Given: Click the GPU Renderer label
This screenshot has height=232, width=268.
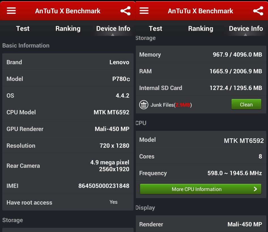Looking at the screenshot, I should [x=25, y=129].
